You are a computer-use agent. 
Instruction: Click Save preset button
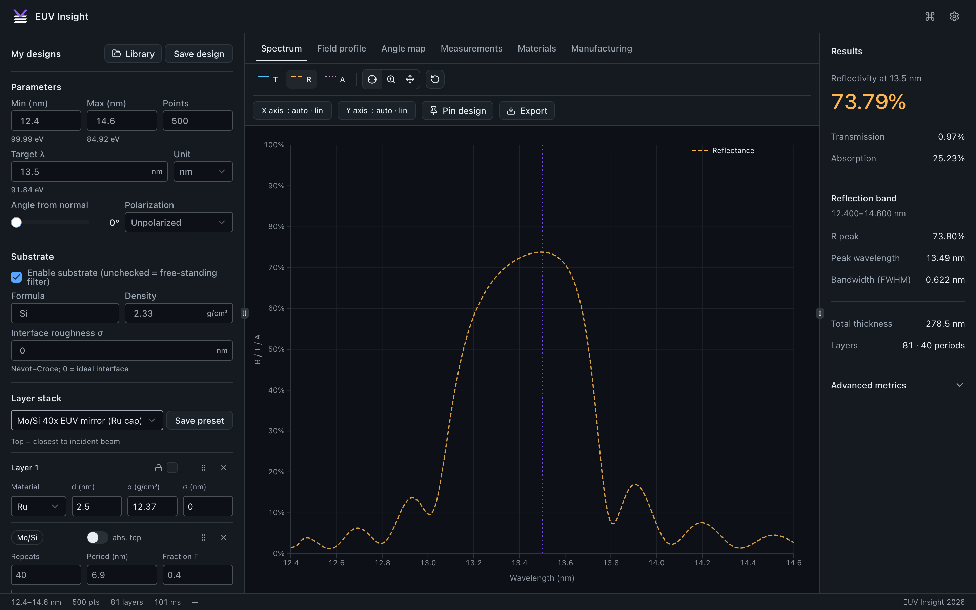tap(199, 420)
